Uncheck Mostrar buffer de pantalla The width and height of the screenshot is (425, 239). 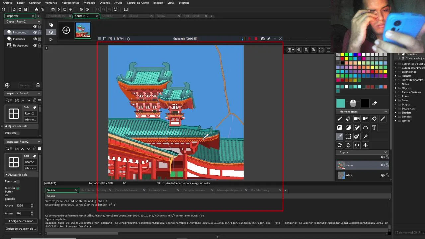coord(18,188)
